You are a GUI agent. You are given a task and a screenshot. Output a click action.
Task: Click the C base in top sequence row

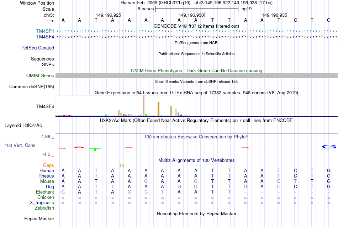click(296, 20)
